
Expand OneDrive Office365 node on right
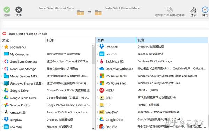98,68
